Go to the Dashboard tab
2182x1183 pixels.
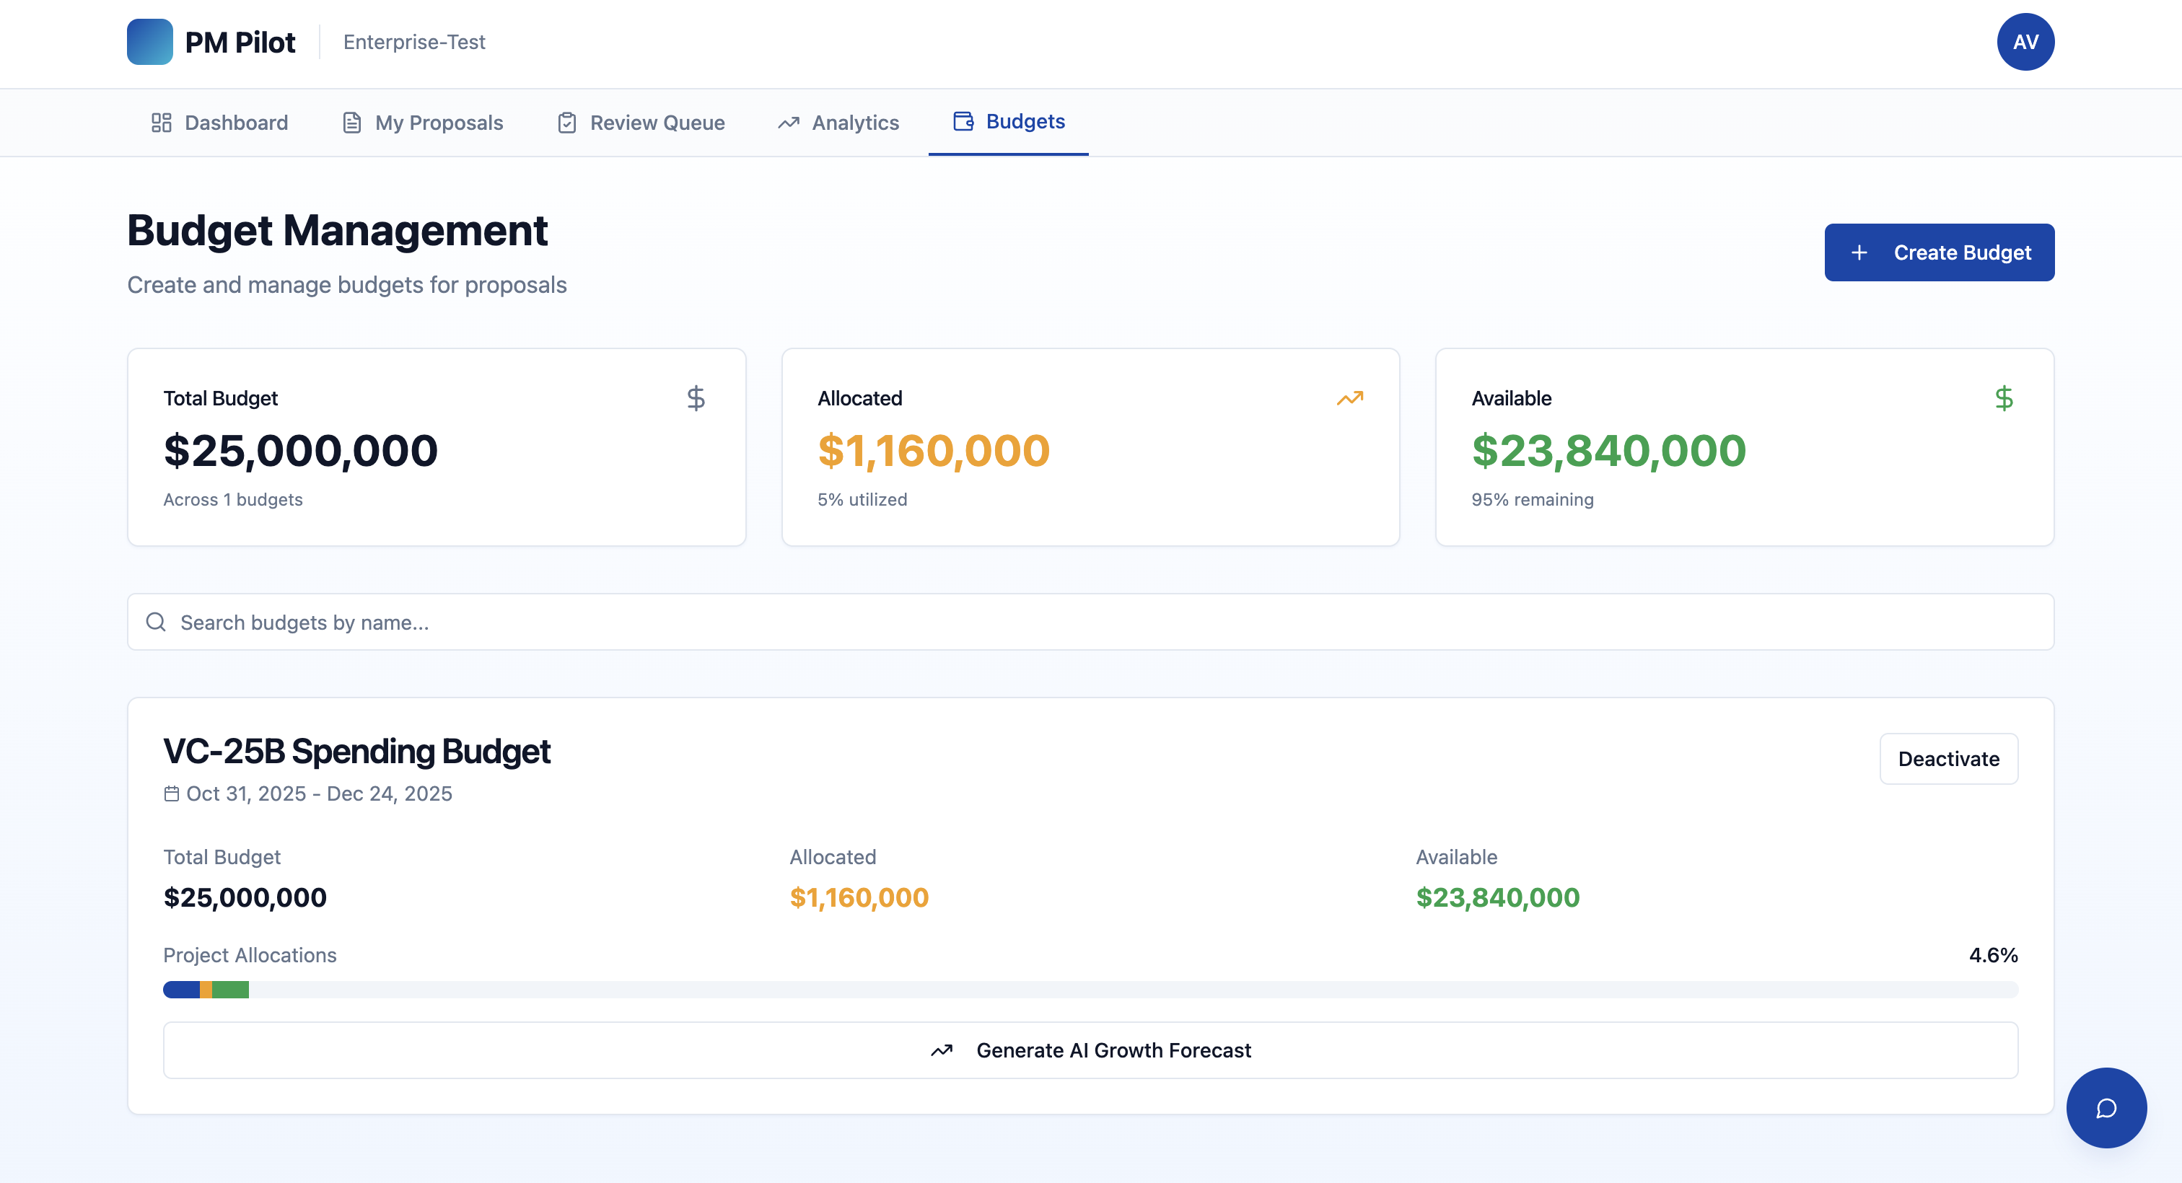click(x=220, y=123)
